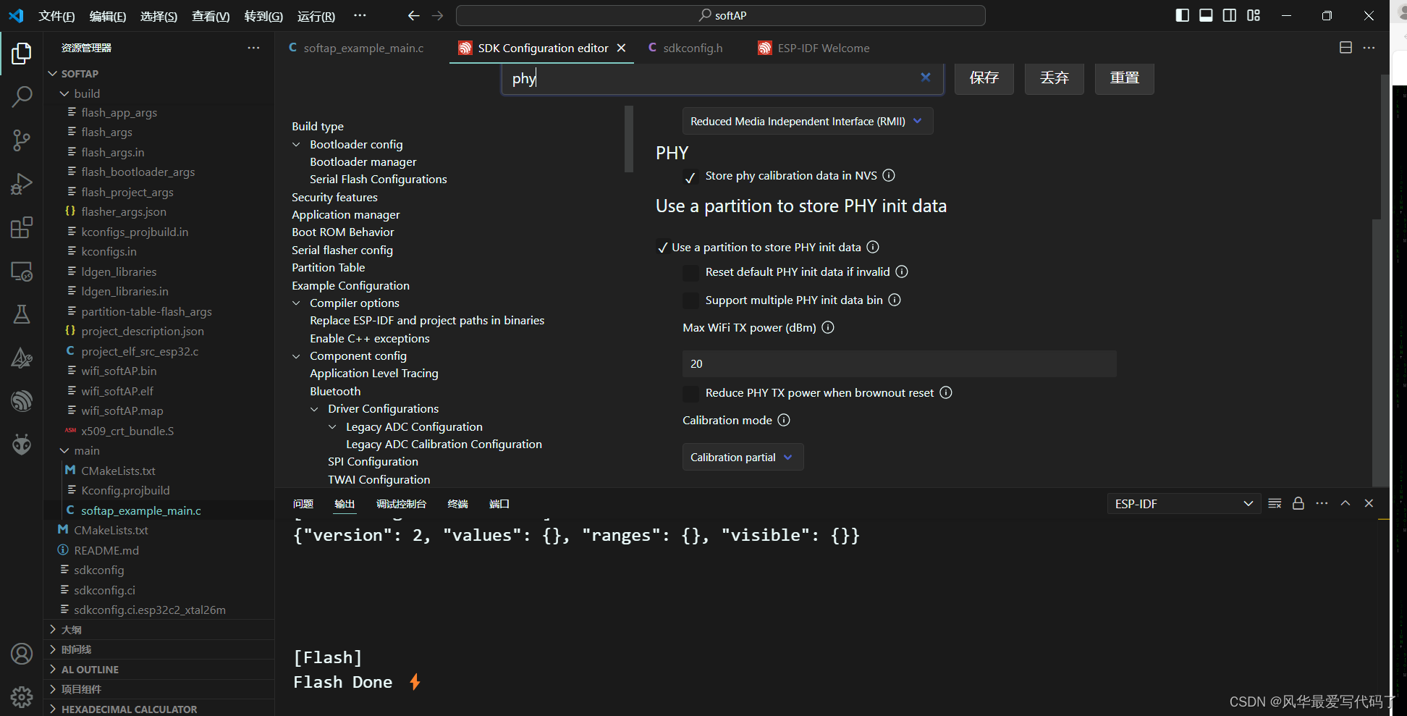Toggle secondary side bar layout icon

point(1230,15)
